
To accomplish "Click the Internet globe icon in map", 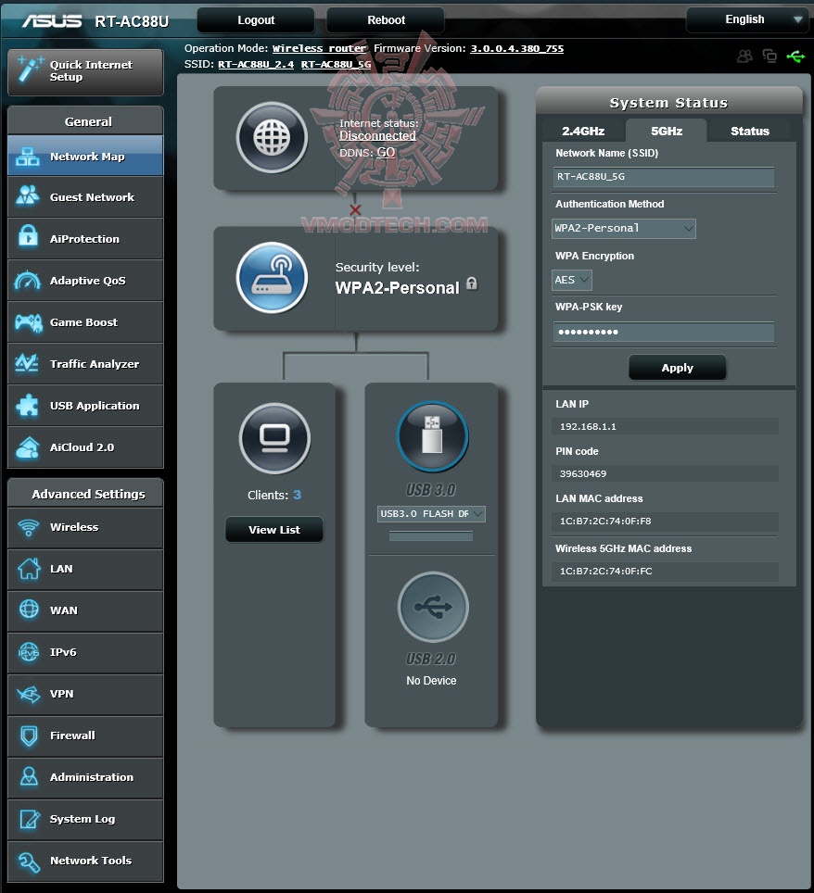I will tap(272, 137).
